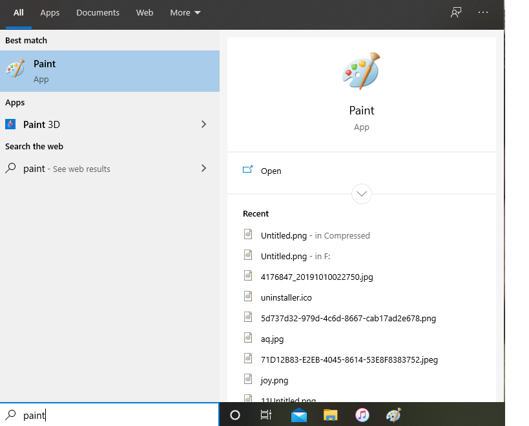Launch Mail from the taskbar
Image resolution: width=529 pixels, height=426 pixels.
tap(299, 415)
